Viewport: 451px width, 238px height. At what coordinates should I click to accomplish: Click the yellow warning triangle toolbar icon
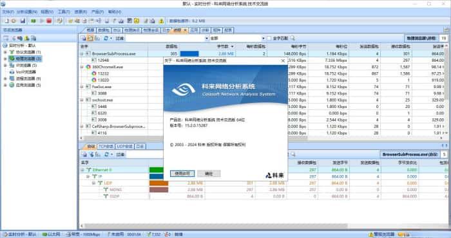point(161,21)
